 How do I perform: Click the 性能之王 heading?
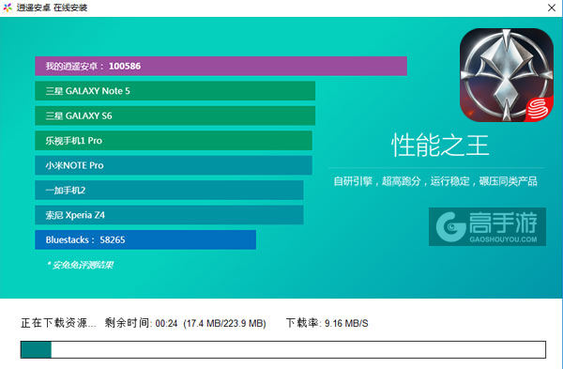point(440,146)
